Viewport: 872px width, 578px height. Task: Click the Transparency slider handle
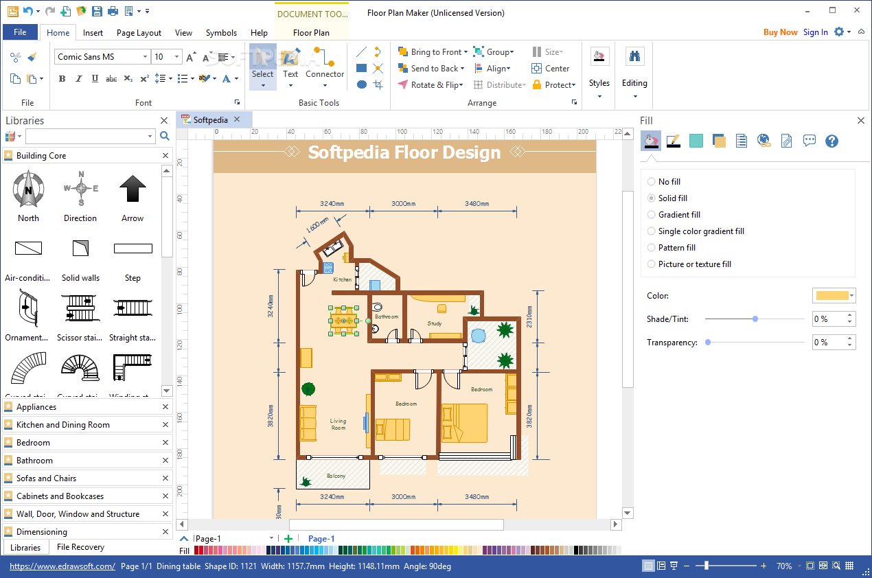708,342
